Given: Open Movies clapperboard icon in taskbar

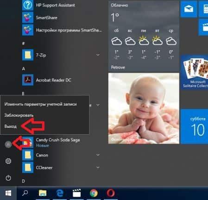Looking at the screenshot, I should click(x=77, y=193).
